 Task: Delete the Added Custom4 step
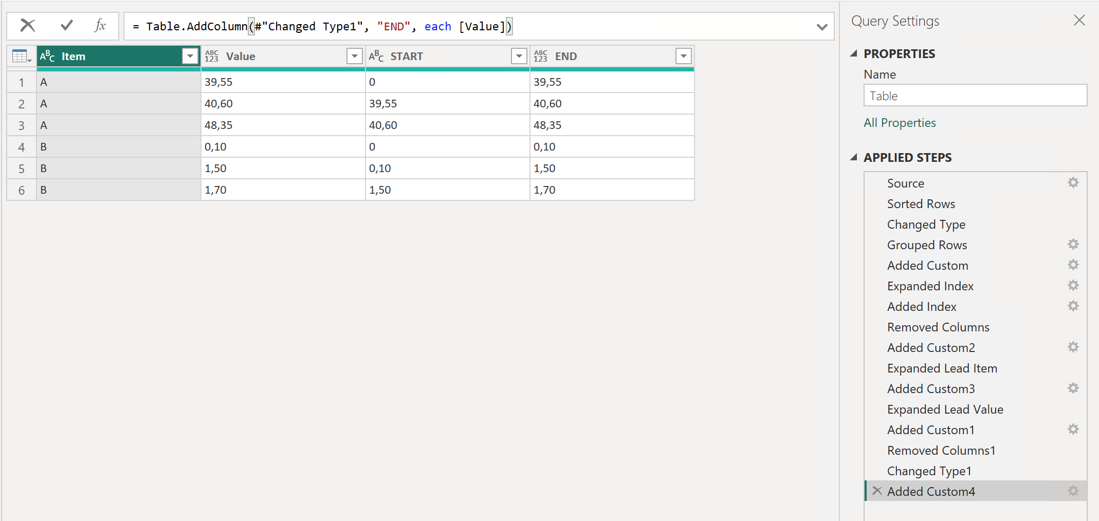coord(877,491)
